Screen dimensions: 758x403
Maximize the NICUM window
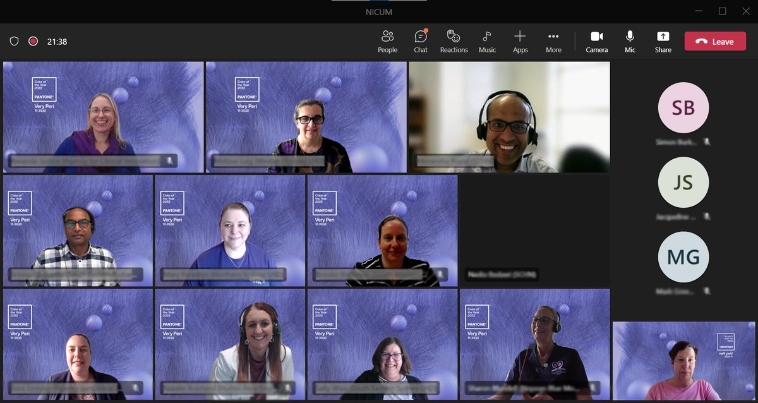point(723,11)
